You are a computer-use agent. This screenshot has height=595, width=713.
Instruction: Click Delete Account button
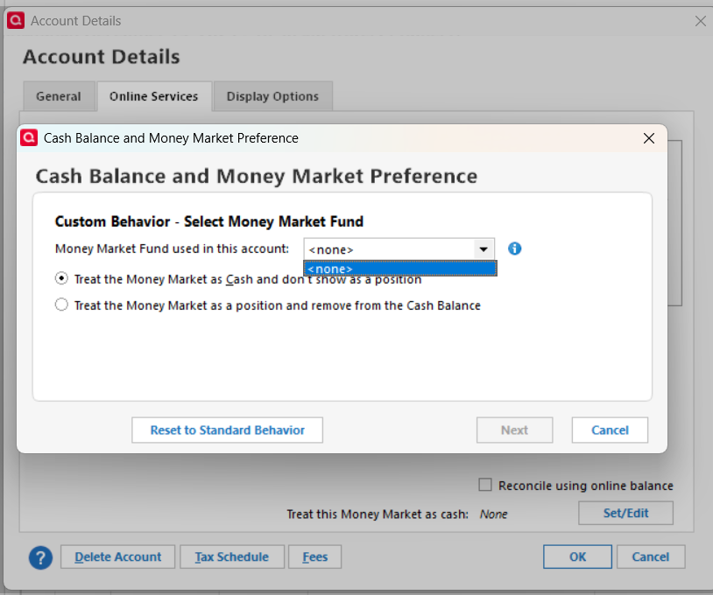coord(117,556)
